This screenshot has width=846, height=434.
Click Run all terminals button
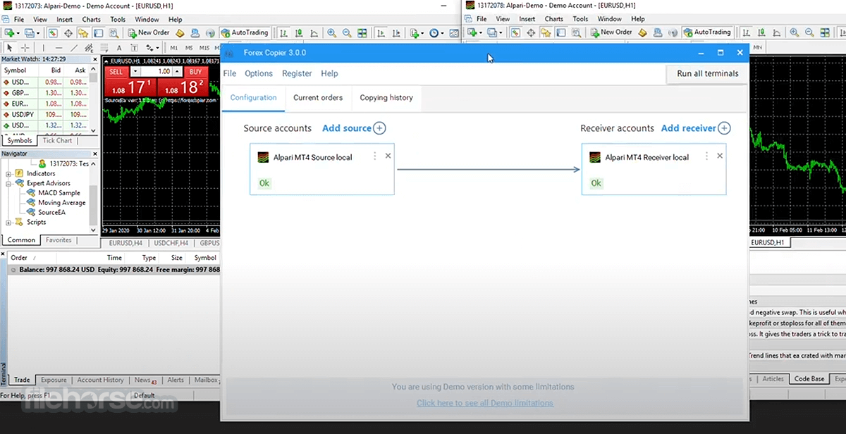pyautogui.click(x=708, y=73)
